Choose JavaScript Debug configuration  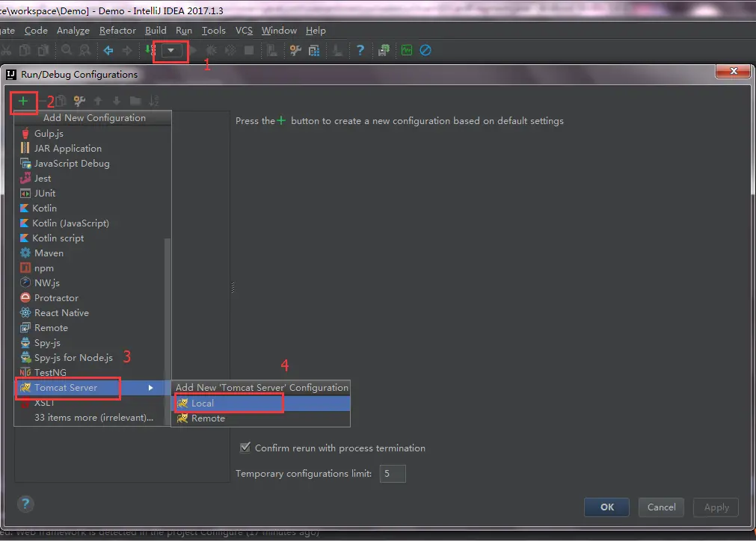[x=93, y=164]
